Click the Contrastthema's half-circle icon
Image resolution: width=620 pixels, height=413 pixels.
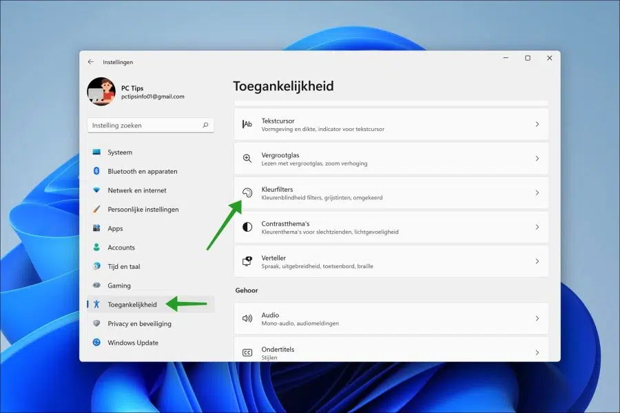point(247,227)
